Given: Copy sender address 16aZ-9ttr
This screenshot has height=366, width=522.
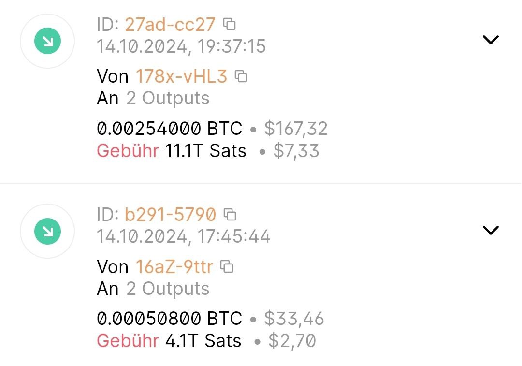Looking at the screenshot, I should point(227,266).
